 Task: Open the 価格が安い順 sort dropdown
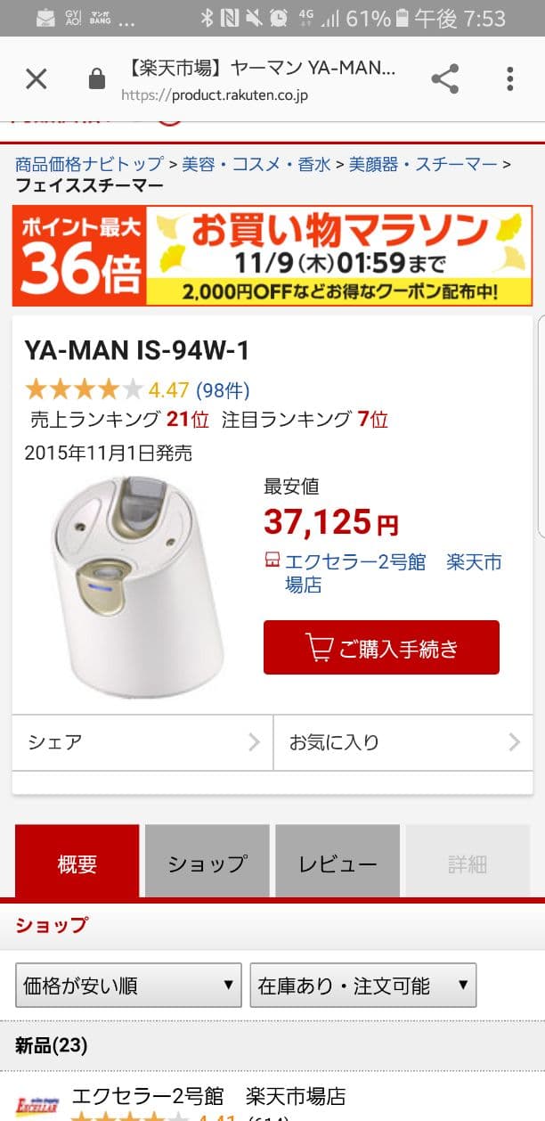coord(128,986)
